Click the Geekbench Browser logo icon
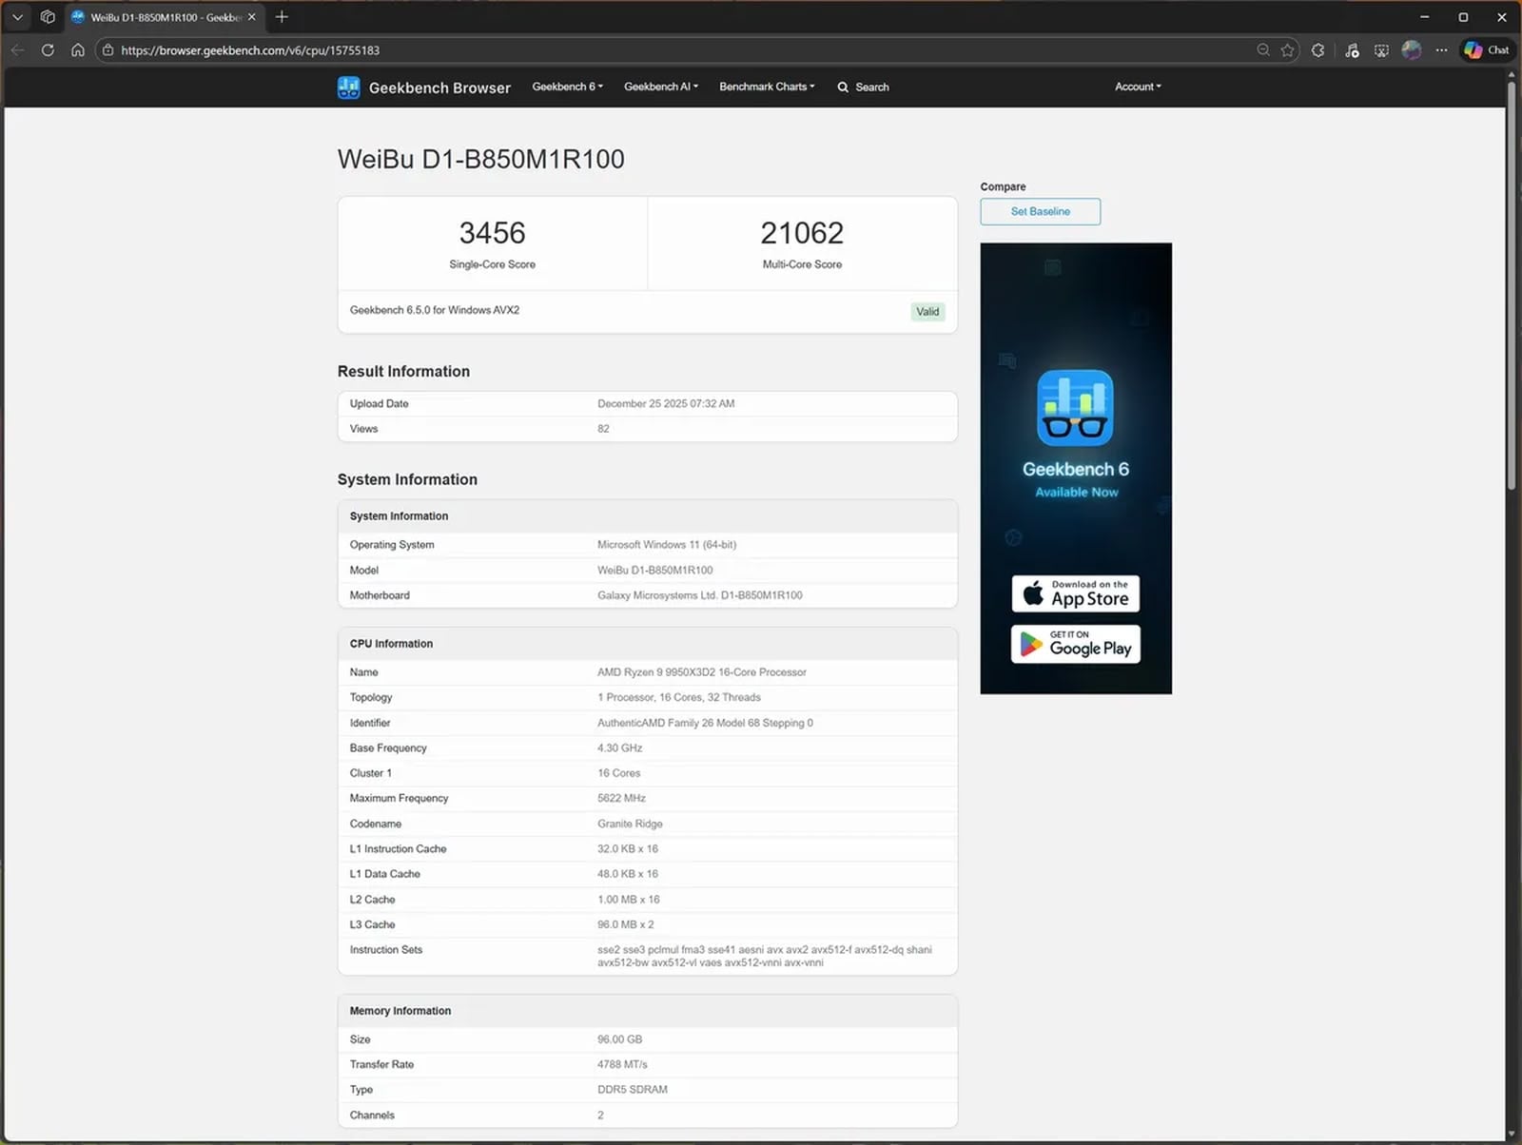This screenshot has width=1522, height=1145. click(x=348, y=87)
